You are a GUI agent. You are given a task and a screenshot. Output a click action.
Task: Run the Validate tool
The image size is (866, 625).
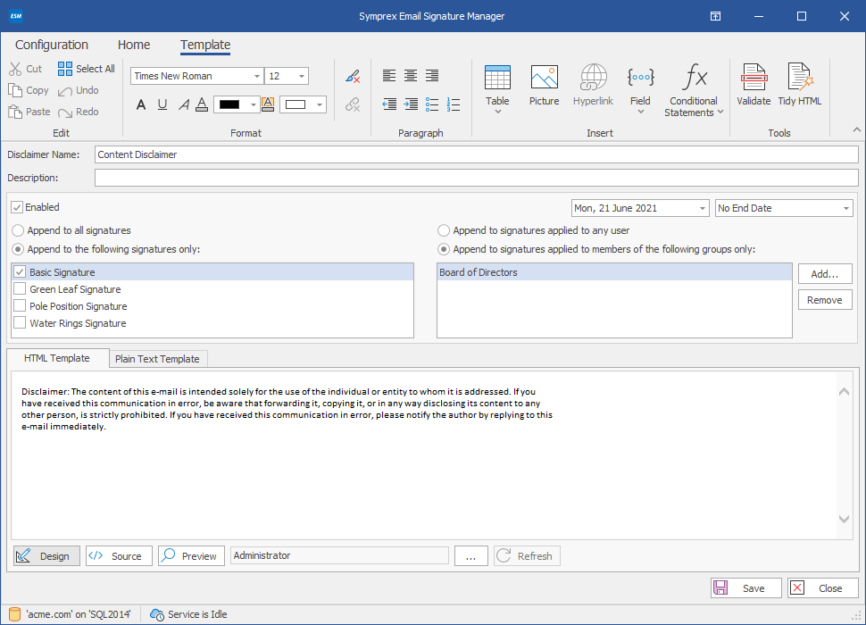[x=754, y=86]
